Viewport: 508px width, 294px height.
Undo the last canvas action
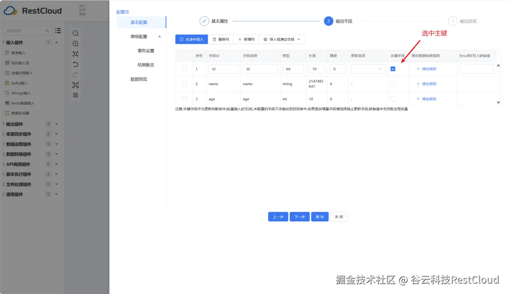point(75,64)
